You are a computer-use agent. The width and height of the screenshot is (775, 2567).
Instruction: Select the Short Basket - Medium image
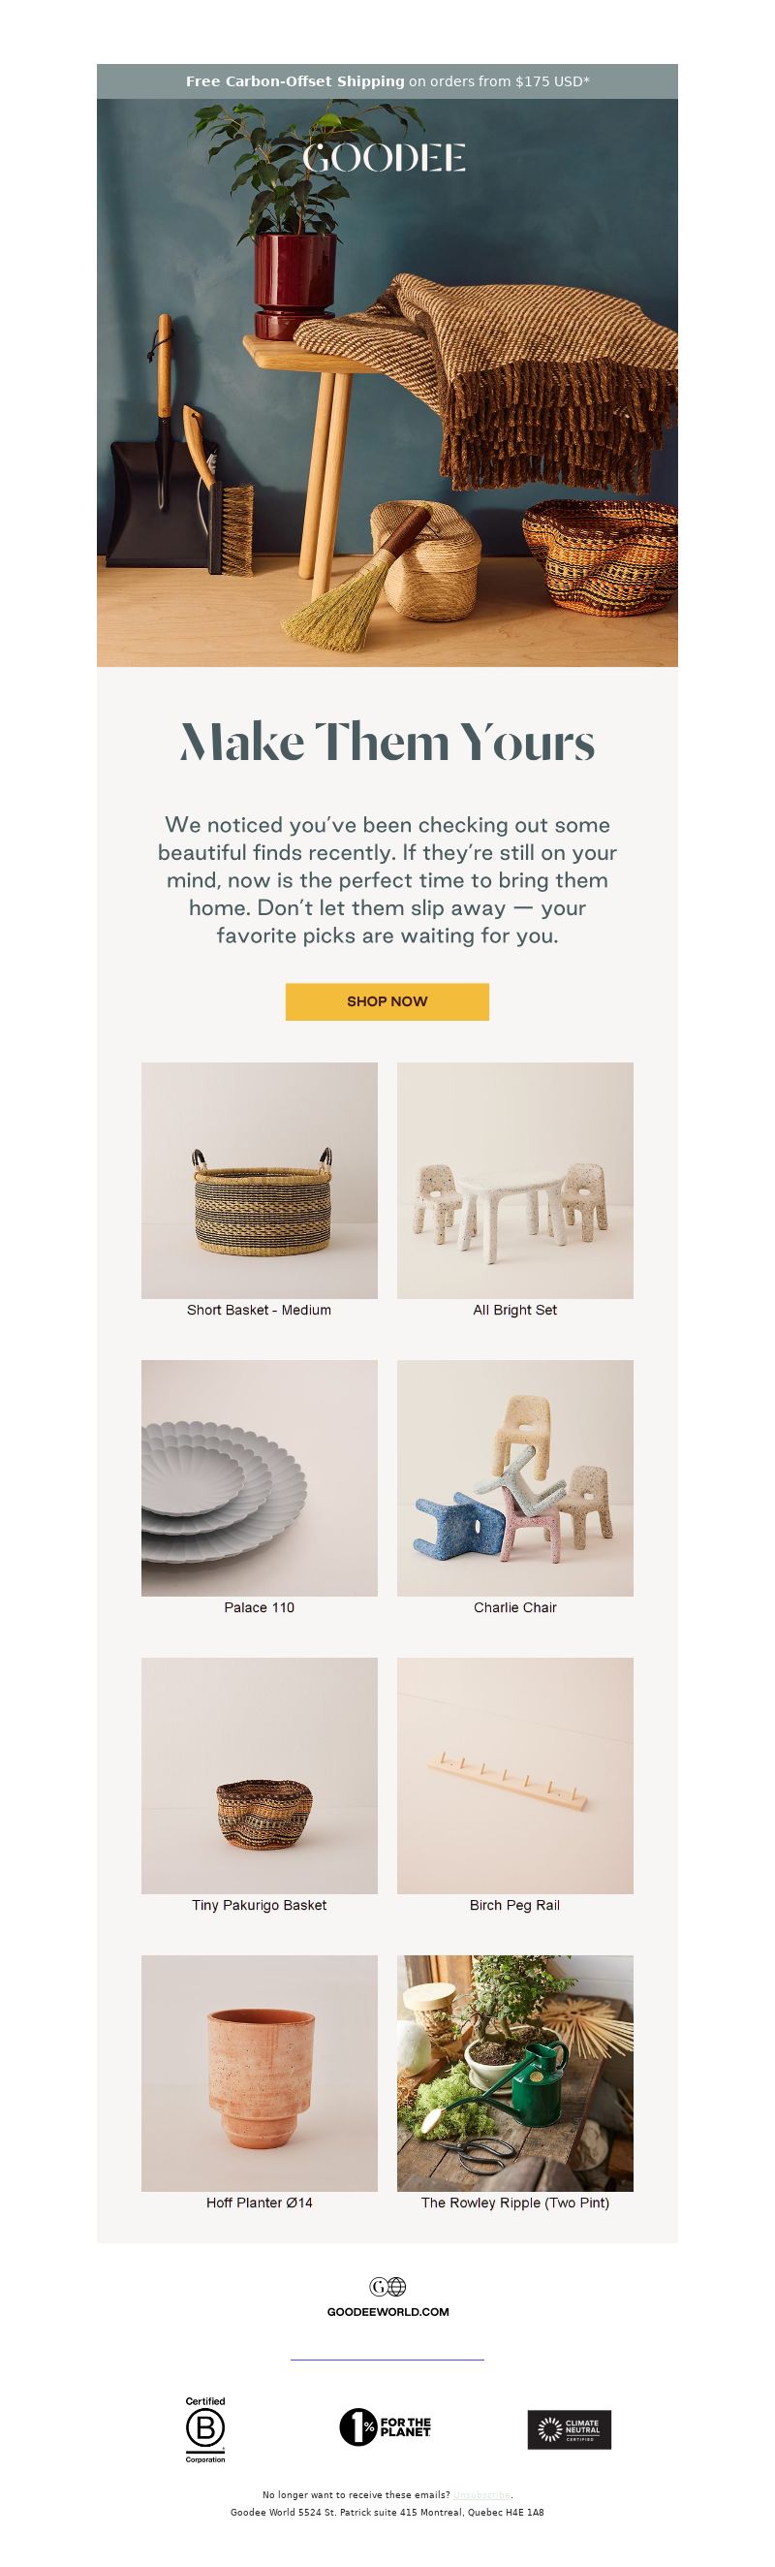(259, 1180)
